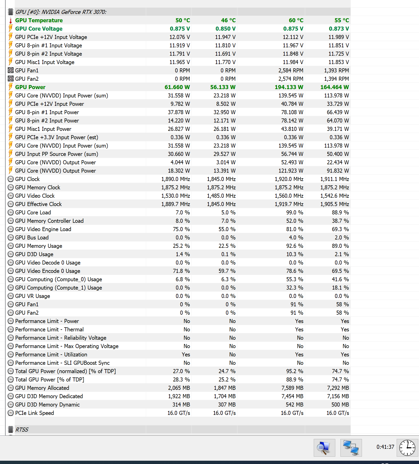Click the gauge icon beside GPU Bus Load
The height and width of the screenshot is (464, 419).
pyautogui.click(x=11, y=237)
